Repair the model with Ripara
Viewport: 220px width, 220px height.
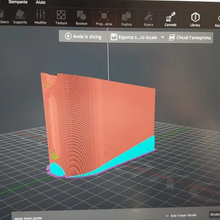[x=148, y=19]
